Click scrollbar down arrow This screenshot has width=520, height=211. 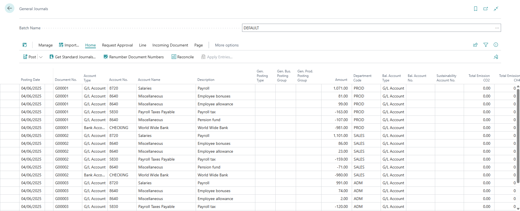[518, 209]
